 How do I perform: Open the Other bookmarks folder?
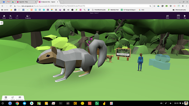[x=179, y=10]
